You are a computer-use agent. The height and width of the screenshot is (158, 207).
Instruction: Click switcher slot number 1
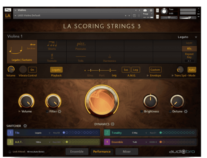tap(10, 132)
